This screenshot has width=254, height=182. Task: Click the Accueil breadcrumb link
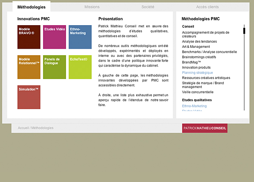click(23, 128)
